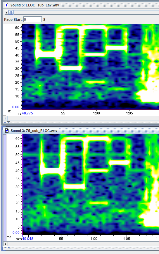Screen dimensions: 159x254
Task: Click the 1:05 time axis label in Sound 3
Action: tap(127, 238)
